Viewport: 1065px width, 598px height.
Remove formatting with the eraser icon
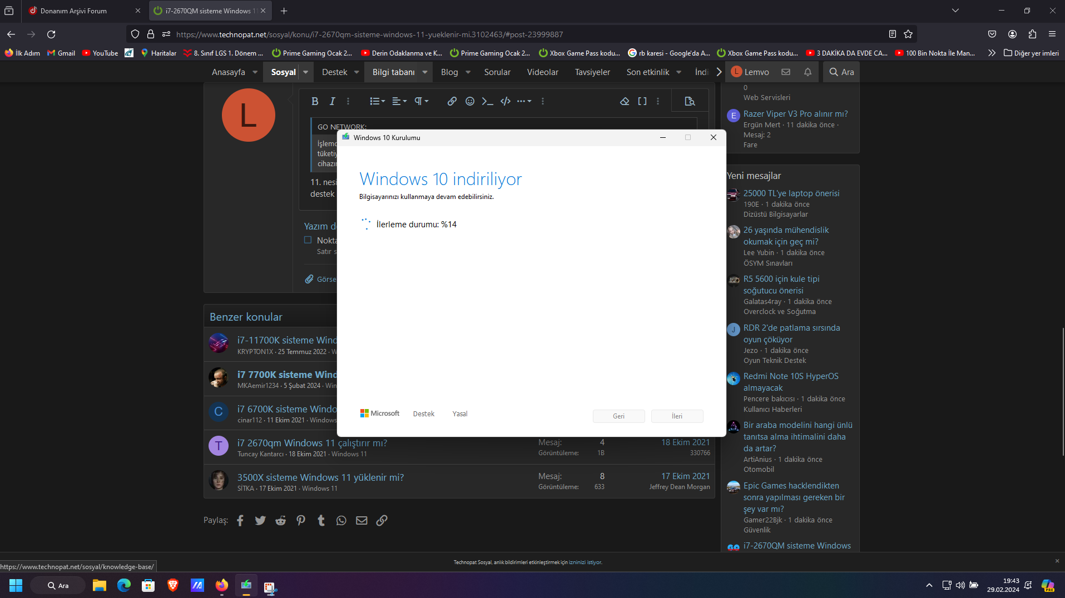[625, 101]
